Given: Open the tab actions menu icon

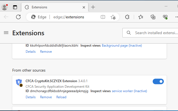Looking at the screenshot, I should 15,7.
